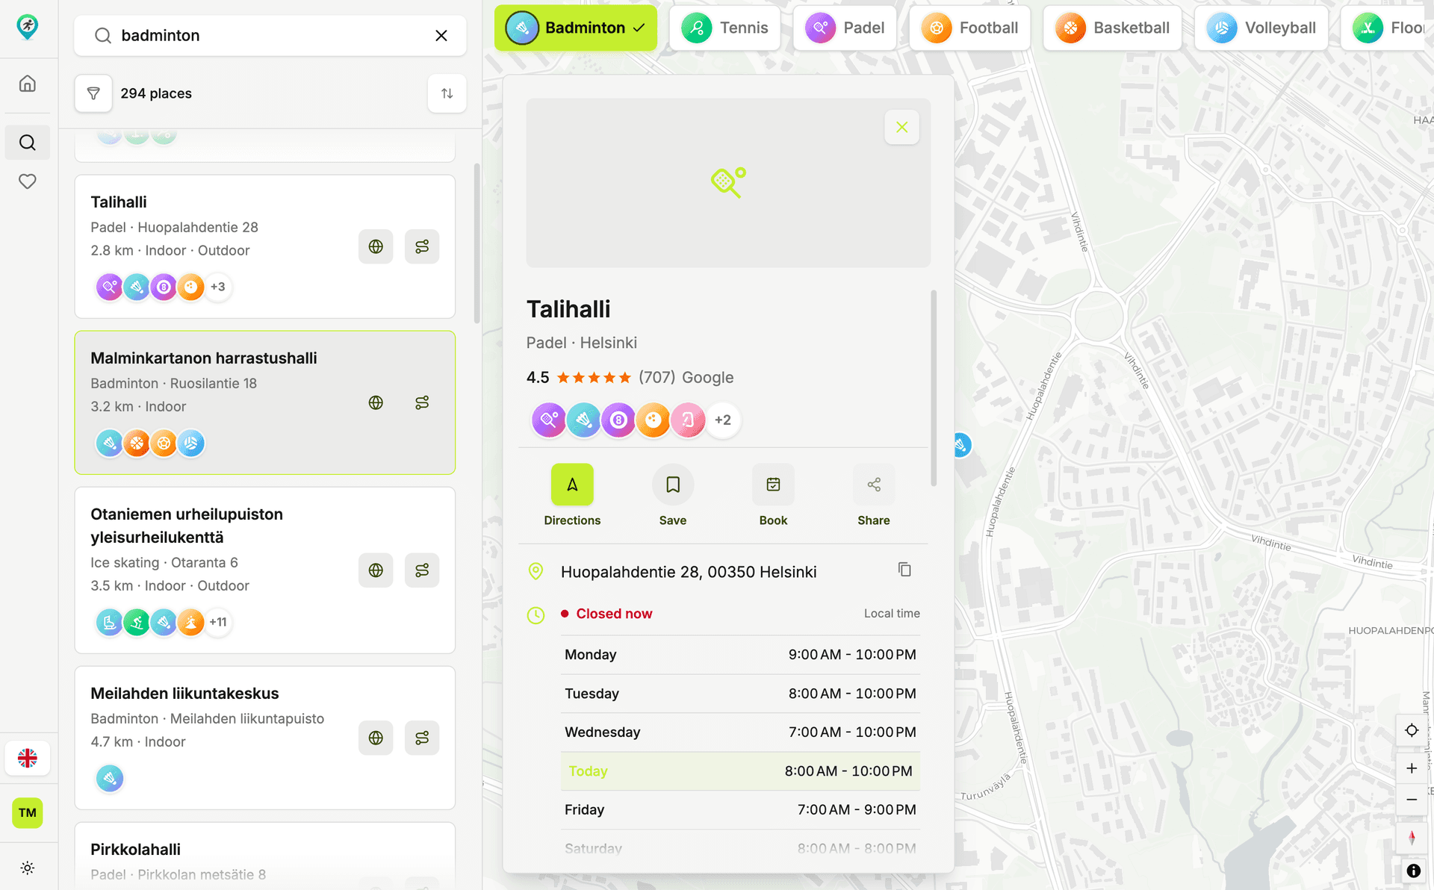Image resolution: width=1434 pixels, height=890 pixels.
Task: Open Meilahden liikuntakeskus list card
Action: point(265,738)
